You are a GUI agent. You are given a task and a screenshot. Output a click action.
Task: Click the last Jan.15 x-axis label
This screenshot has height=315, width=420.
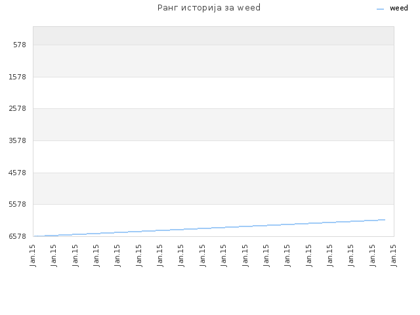coord(394,255)
